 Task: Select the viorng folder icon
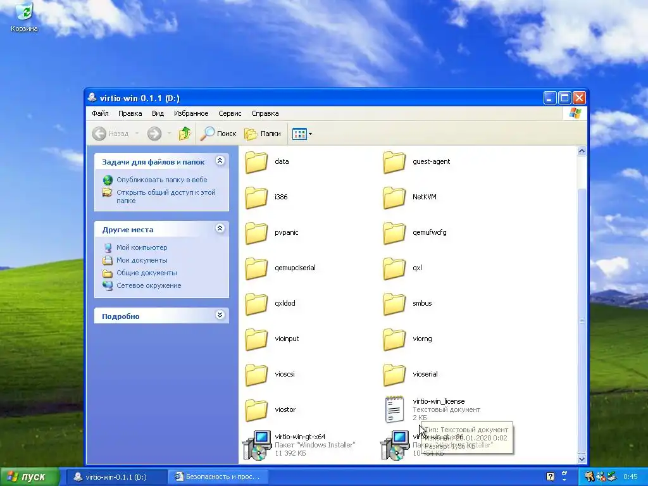[394, 339]
